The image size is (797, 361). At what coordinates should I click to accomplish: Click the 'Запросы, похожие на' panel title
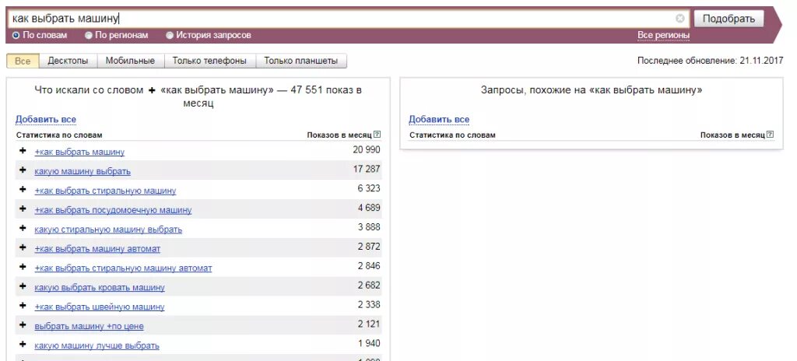[592, 90]
